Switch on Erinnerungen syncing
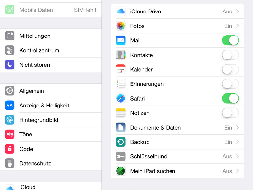This screenshot has width=253, height=190. tap(230, 84)
